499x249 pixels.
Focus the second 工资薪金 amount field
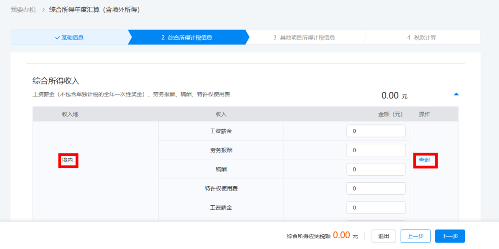[x=376, y=207]
